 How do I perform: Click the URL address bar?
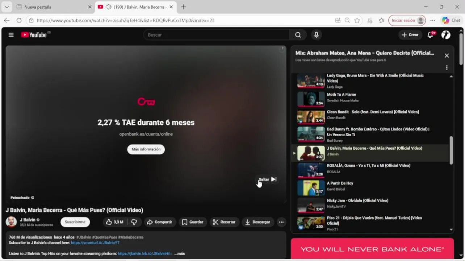(x=181, y=20)
